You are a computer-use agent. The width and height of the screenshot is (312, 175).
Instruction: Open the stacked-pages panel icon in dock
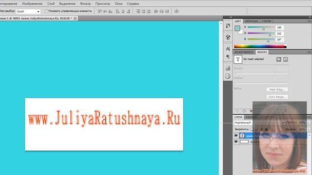click(x=228, y=76)
